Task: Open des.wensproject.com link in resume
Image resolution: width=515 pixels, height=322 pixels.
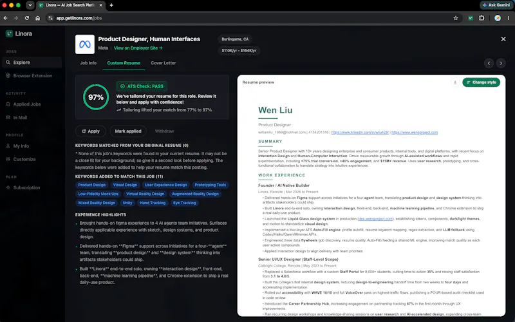Action: [x=375, y=219]
